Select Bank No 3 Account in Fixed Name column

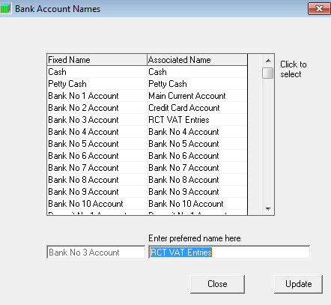tap(97, 120)
